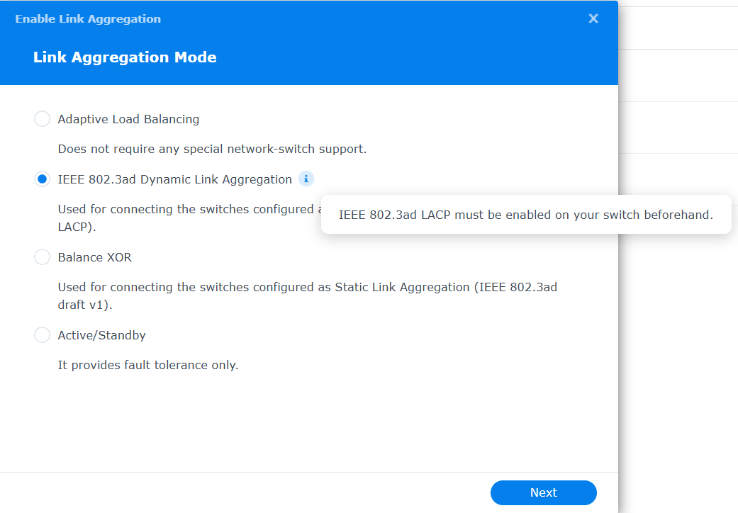Viewport: 738px width, 513px height.
Task: Choose the Balance XOR radio button
Action: (42, 257)
